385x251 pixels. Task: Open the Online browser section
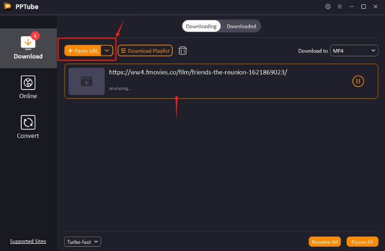coord(28,88)
